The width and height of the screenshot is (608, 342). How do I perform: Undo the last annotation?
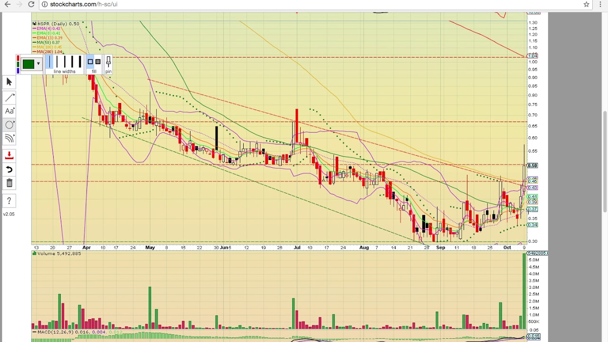pos(9,170)
